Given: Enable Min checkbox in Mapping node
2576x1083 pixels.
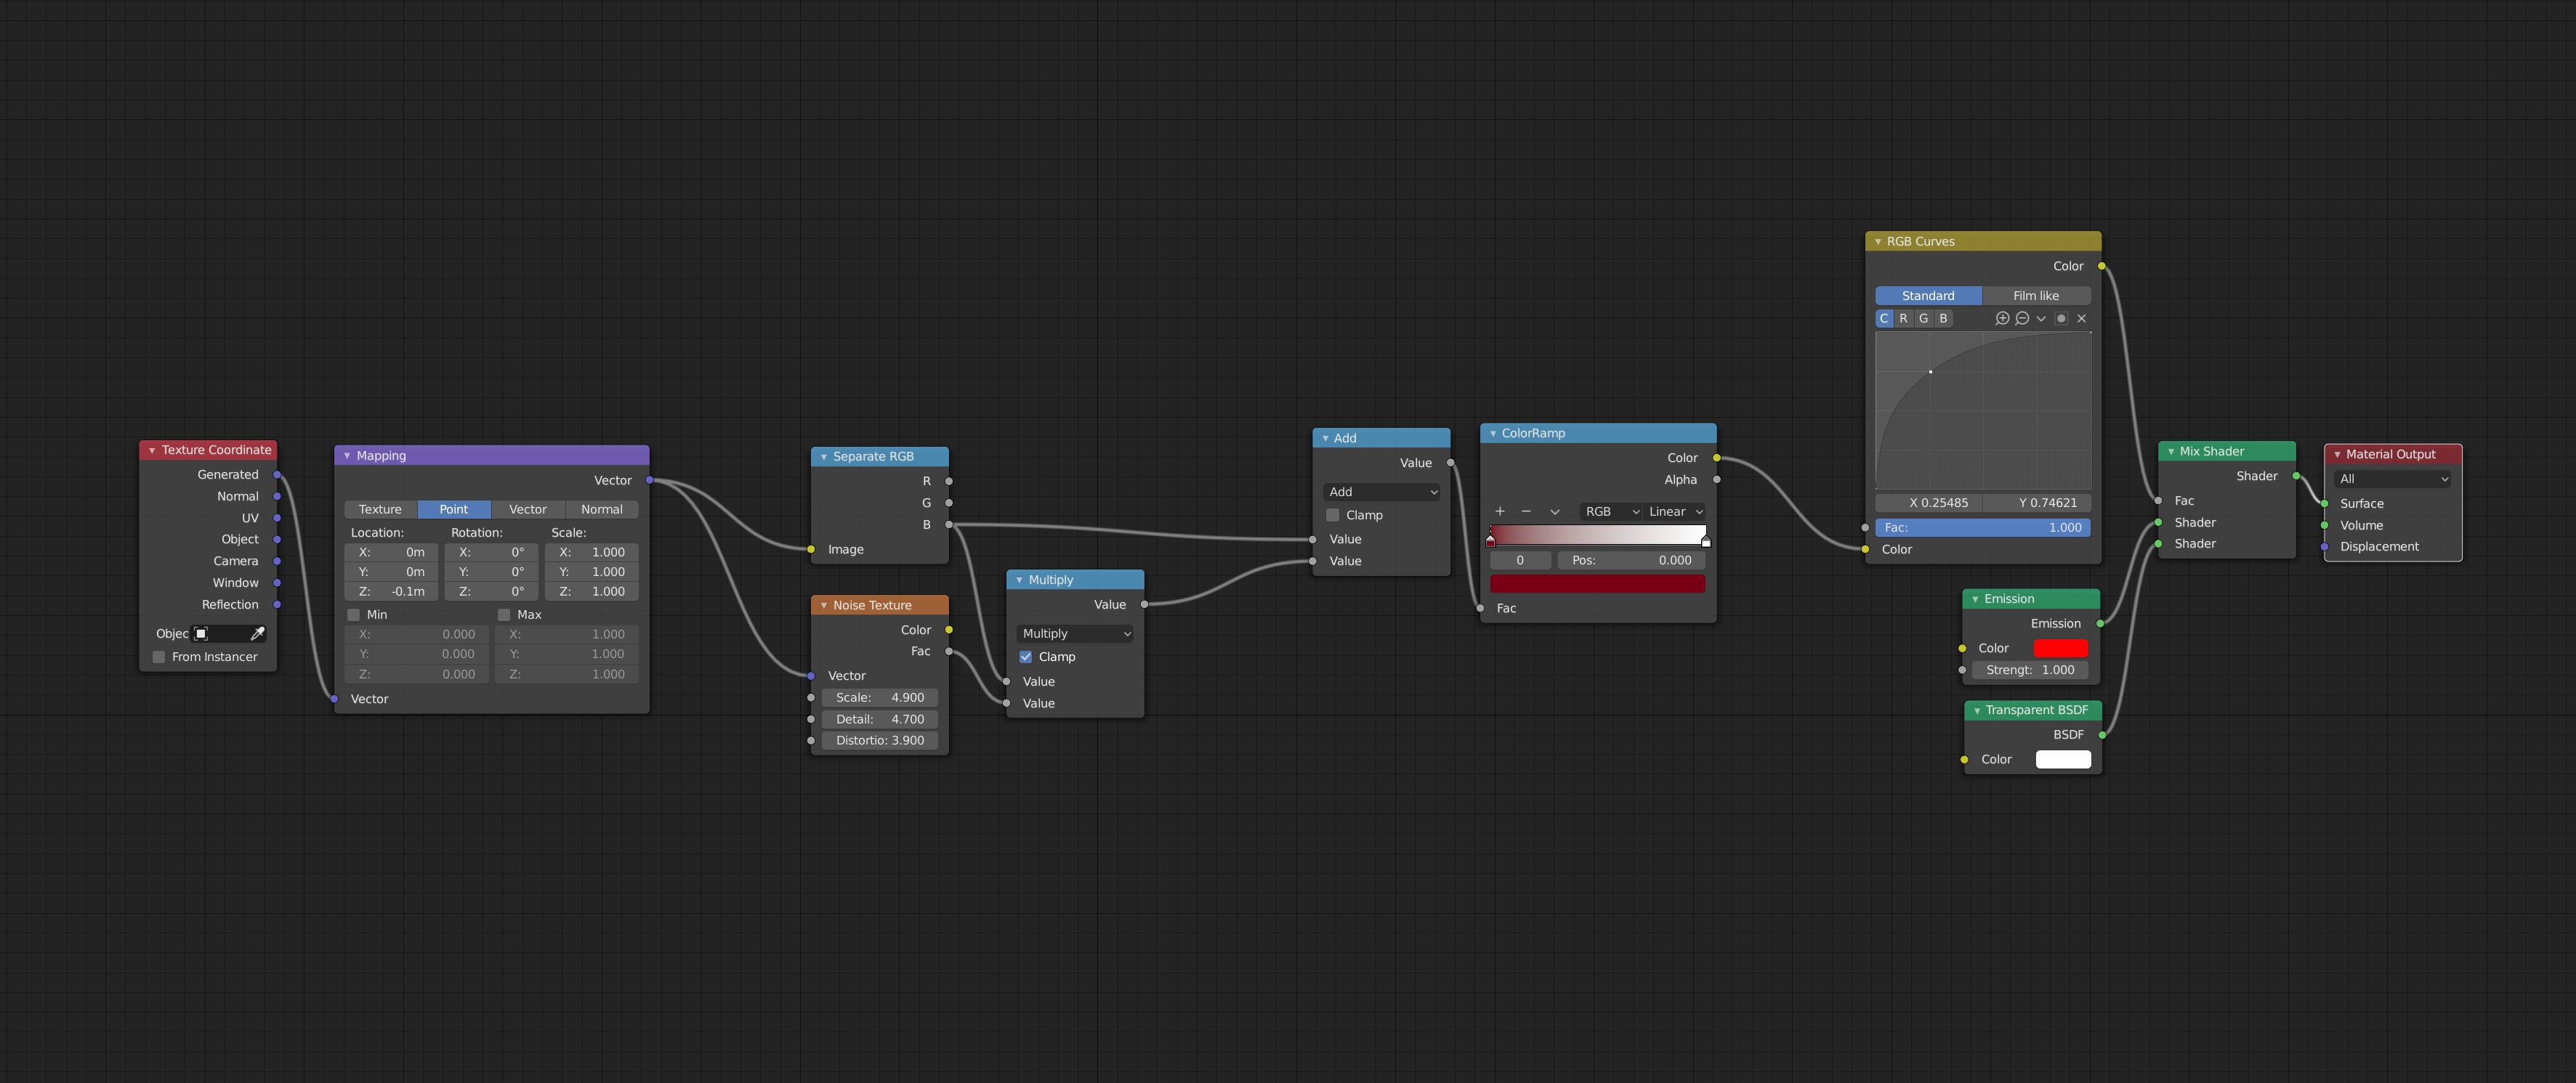Looking at the screenshot, I should tap(354, 615).
